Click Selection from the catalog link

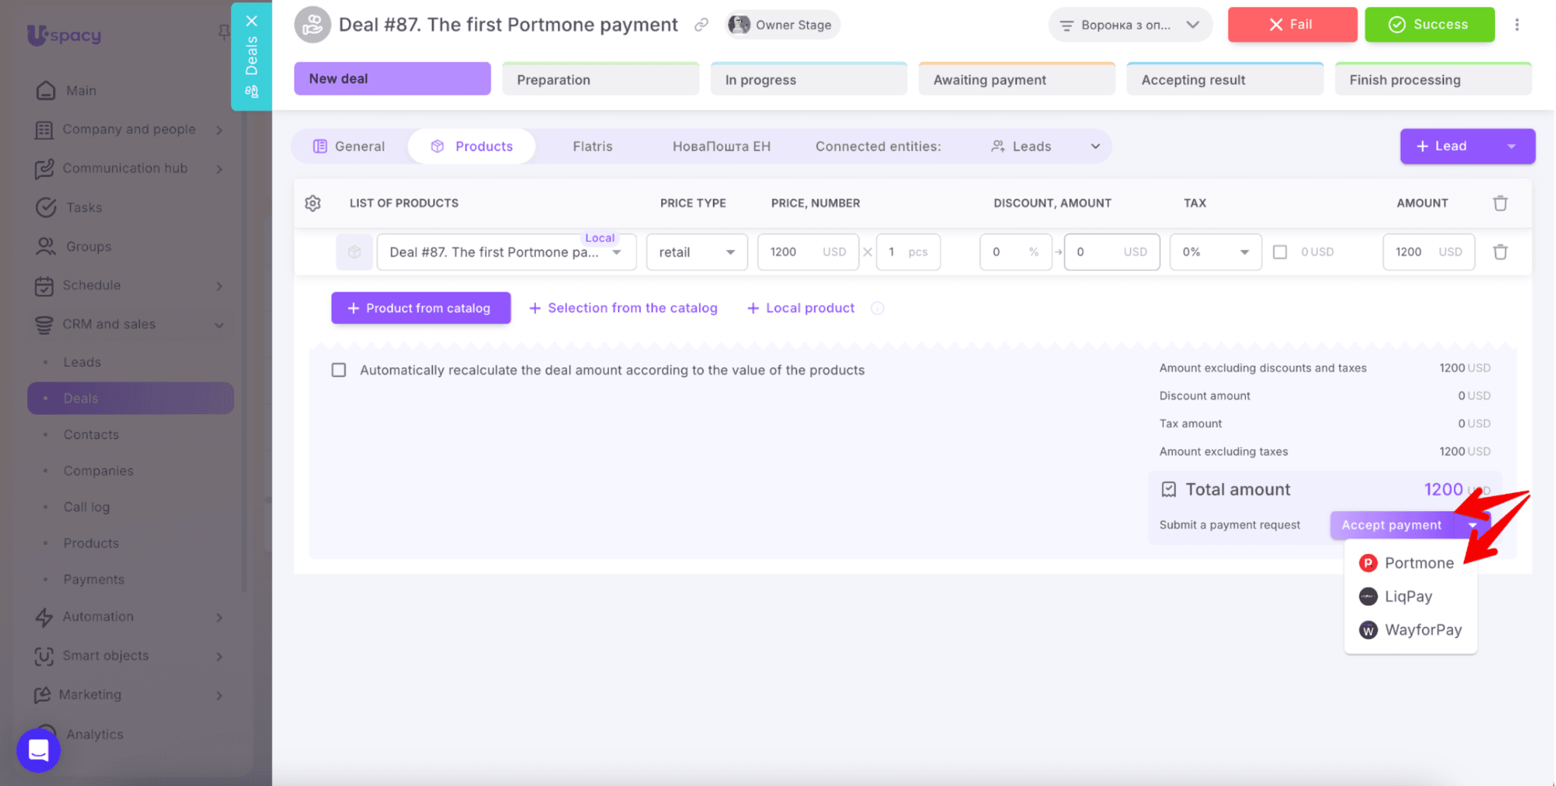click(x=623, y=308)
